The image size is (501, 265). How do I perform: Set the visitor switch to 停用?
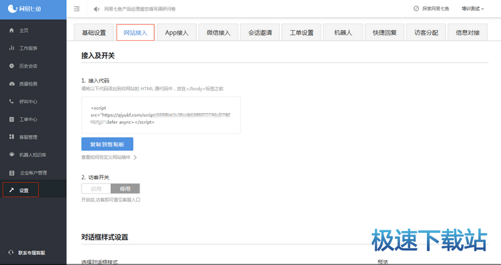point(126,189)
